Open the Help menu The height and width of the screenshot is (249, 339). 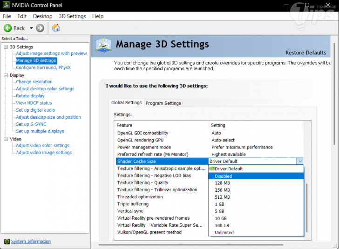[98, 16]
